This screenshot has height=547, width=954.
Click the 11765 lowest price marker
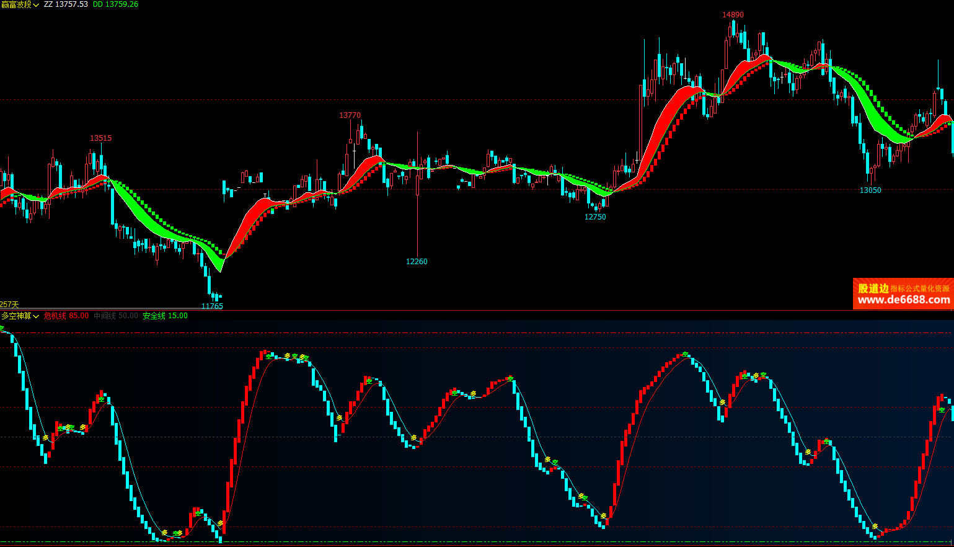pyautogui.click(x=212, y=306)
